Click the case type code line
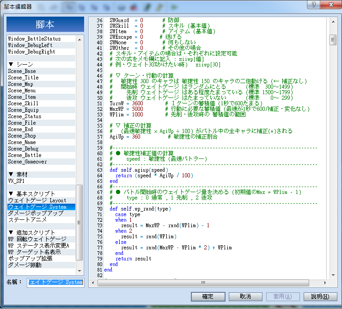This screenshot has height=309, width=342. [x=128, y=214]
